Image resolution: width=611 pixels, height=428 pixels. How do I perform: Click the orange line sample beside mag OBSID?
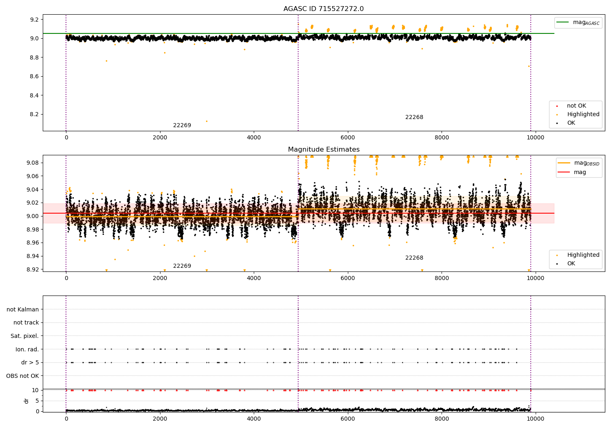(x=564, y=163)
